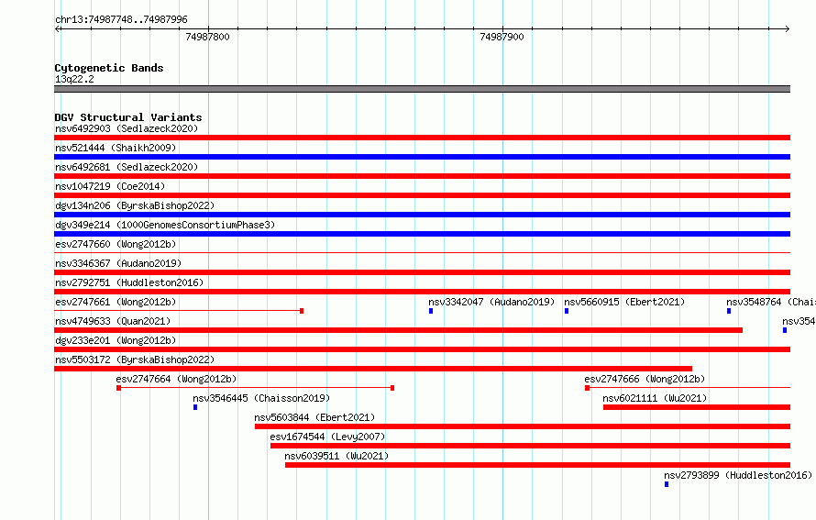Click the gray 13q22.2 cytogenetic band bar

tap(422, 89)
